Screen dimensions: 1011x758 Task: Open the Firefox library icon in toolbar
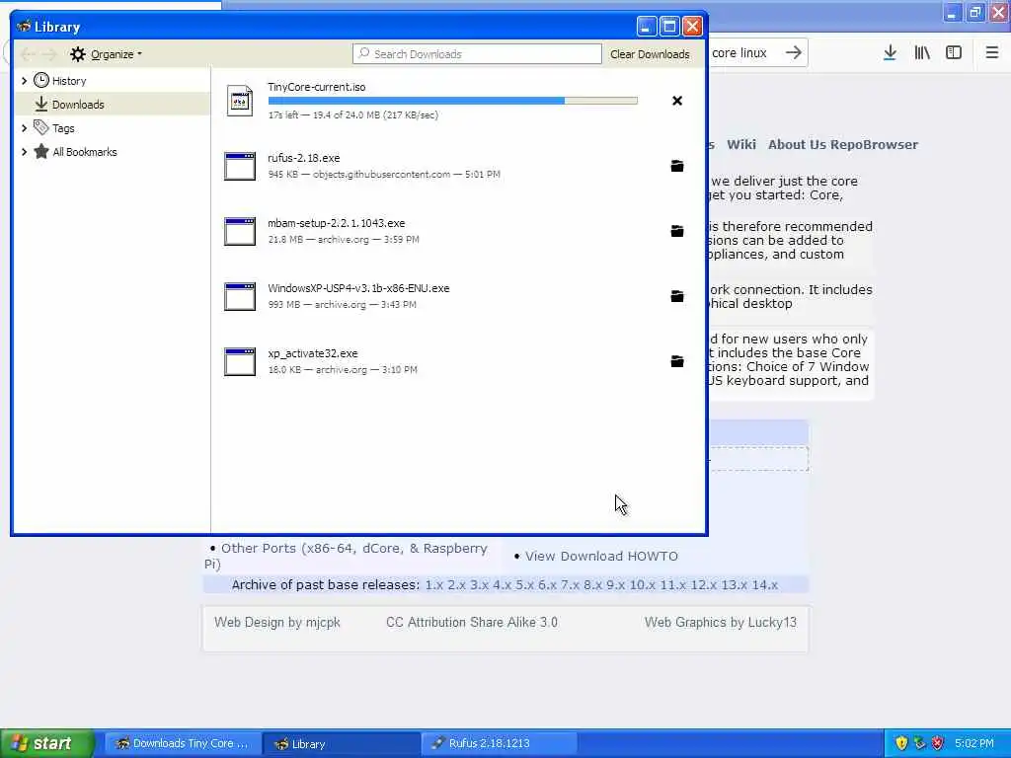coord(922,53)
